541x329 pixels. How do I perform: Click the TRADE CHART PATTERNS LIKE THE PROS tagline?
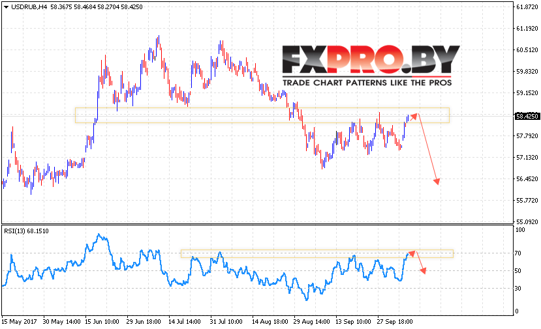pos(367,83)
